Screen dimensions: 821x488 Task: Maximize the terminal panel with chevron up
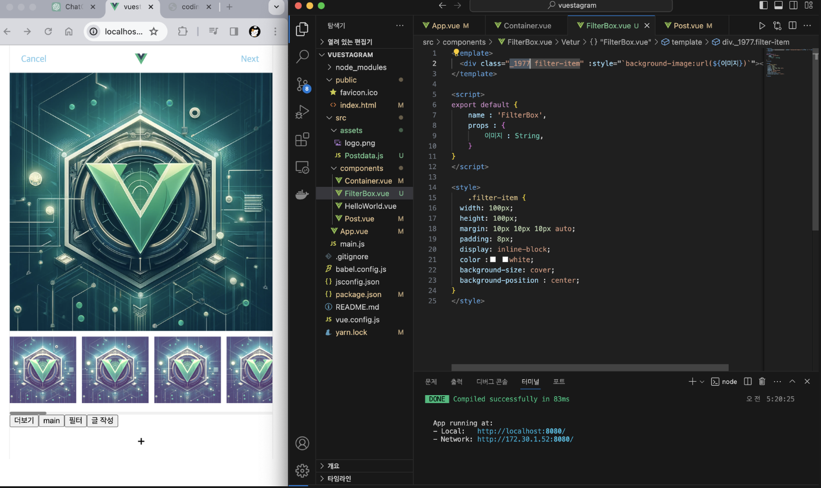[792, 382]
